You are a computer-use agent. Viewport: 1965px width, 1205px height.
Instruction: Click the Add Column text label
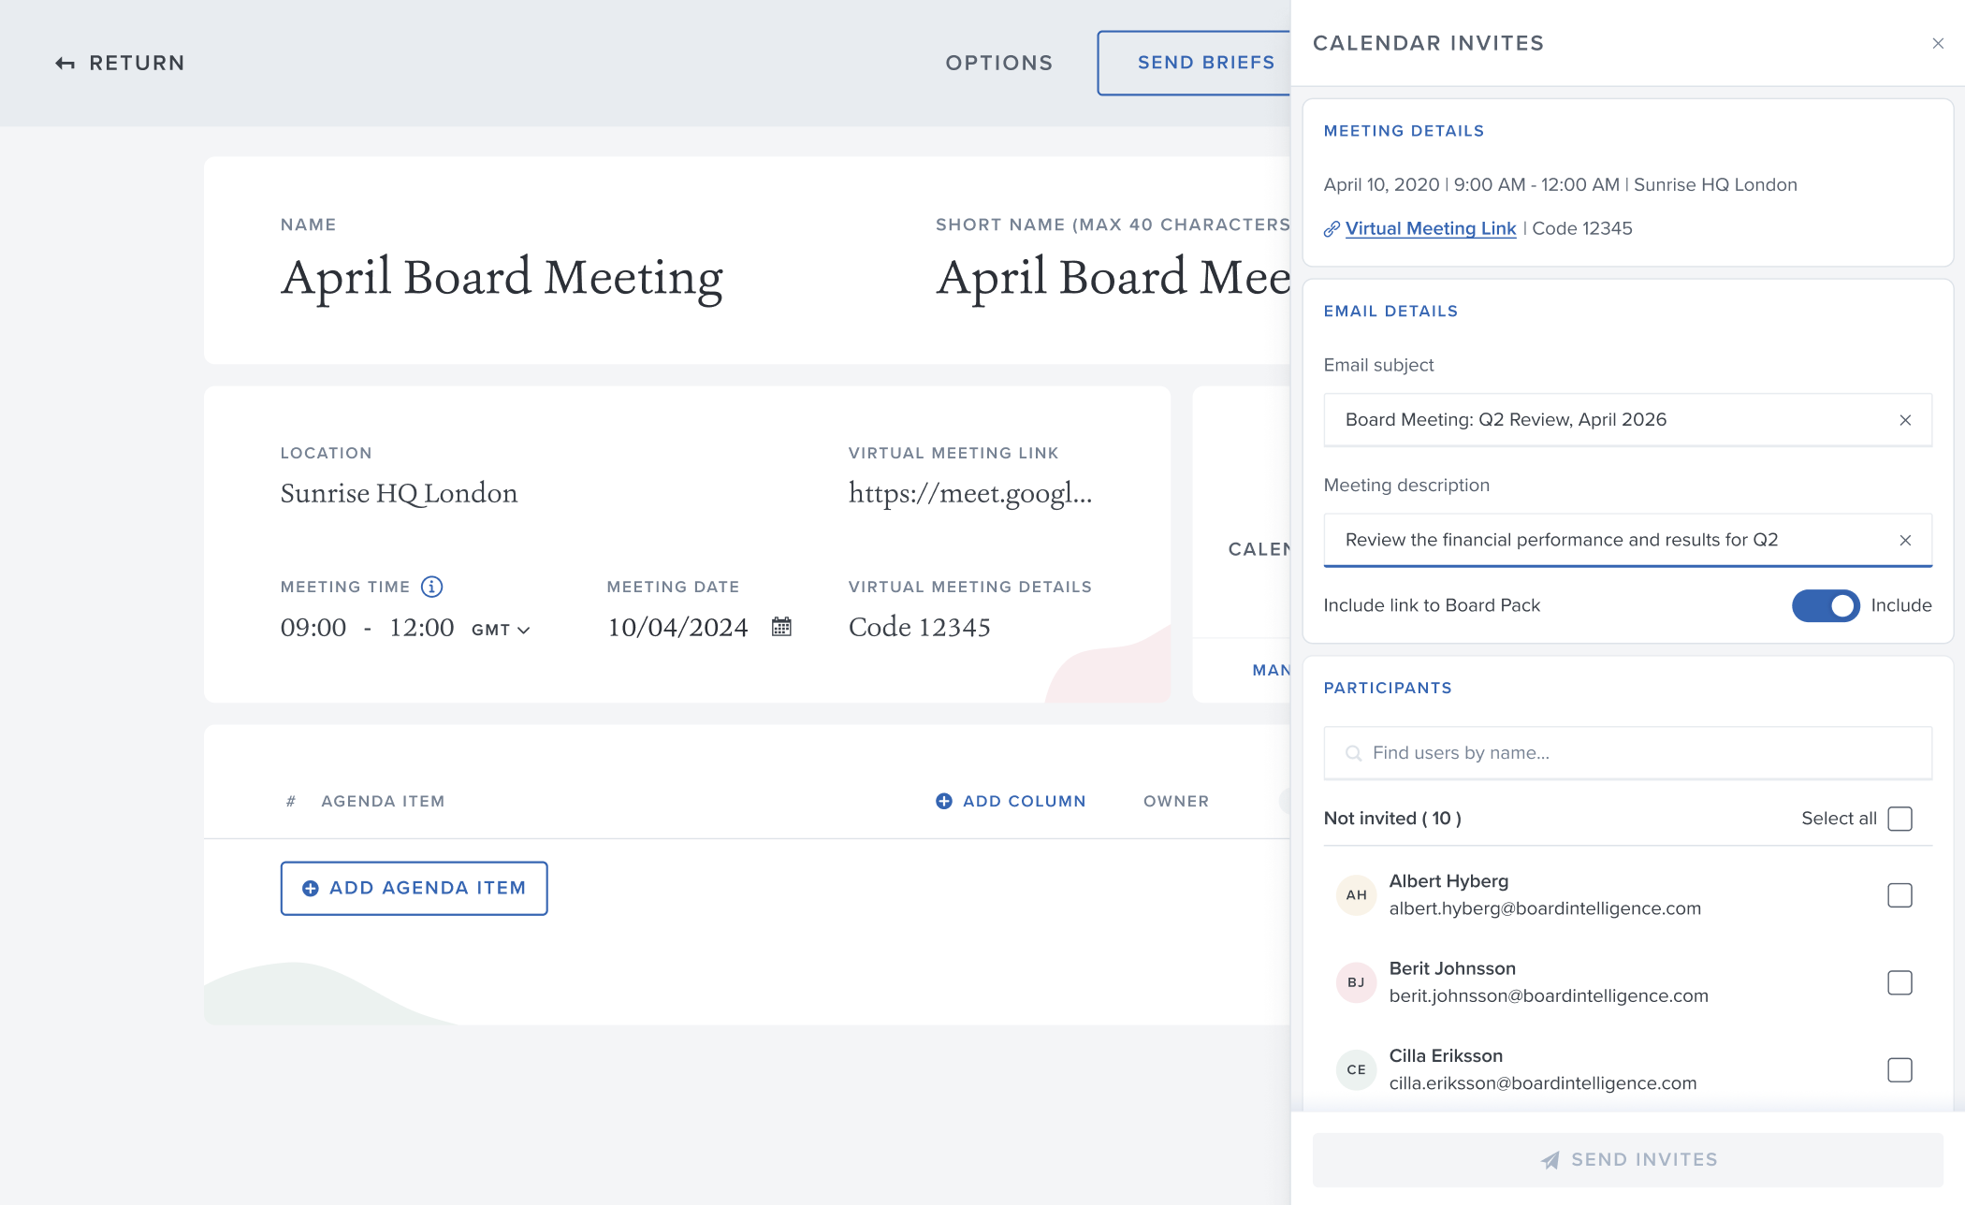[x=1024, y=801]
